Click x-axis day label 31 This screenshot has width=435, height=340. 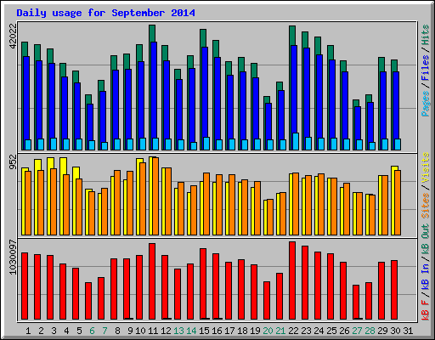coord(408,331)
